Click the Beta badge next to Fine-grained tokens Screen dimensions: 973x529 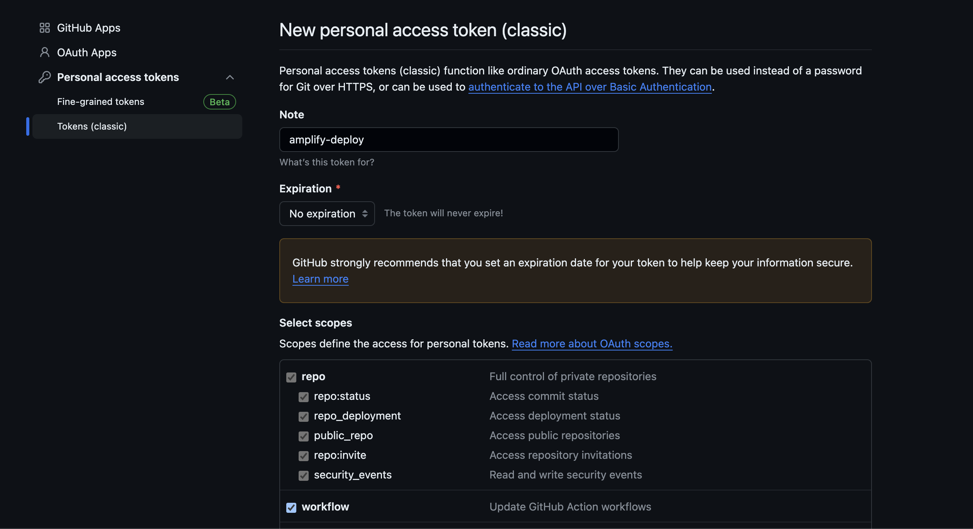coord(220,102)
